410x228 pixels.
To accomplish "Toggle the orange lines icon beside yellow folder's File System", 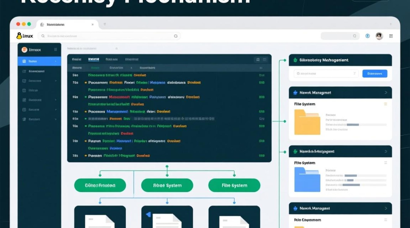I will pyautogui.click(x=385, y=104).
